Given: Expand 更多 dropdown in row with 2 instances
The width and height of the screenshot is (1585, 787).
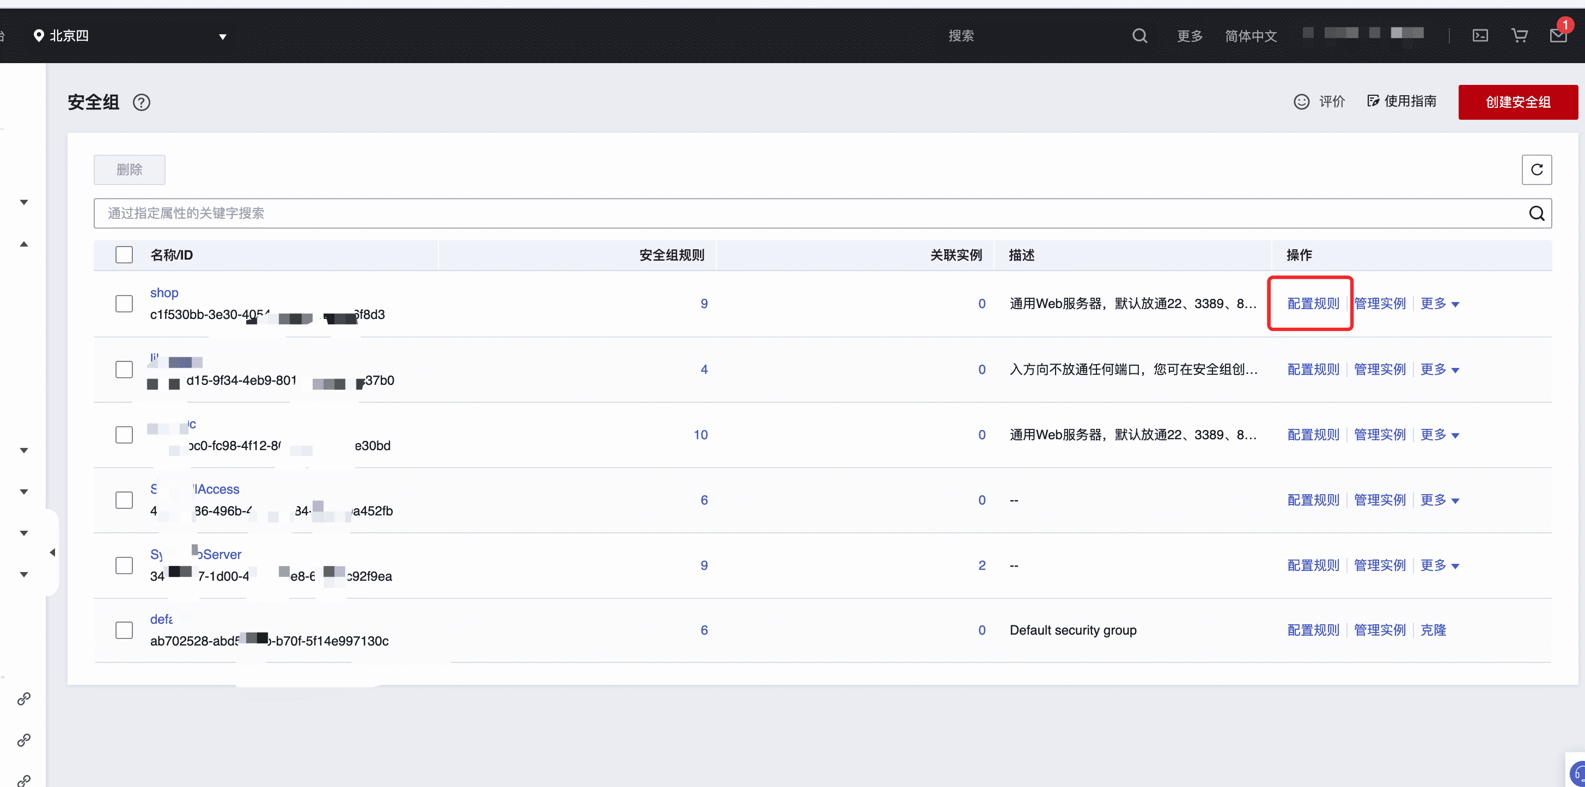Looking at the screenshot, I should tap(1439, 565).
